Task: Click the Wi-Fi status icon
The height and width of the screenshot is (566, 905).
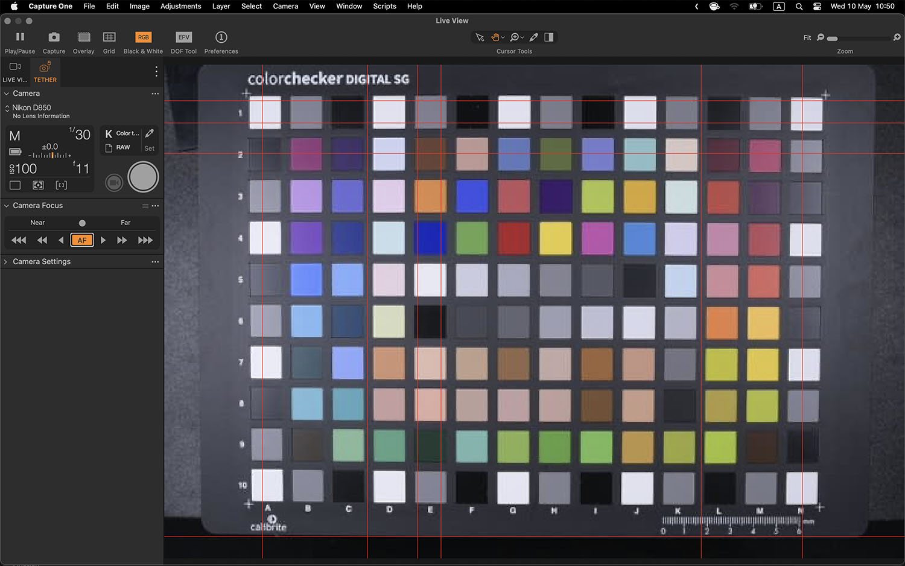Action: tap(734, 6)
